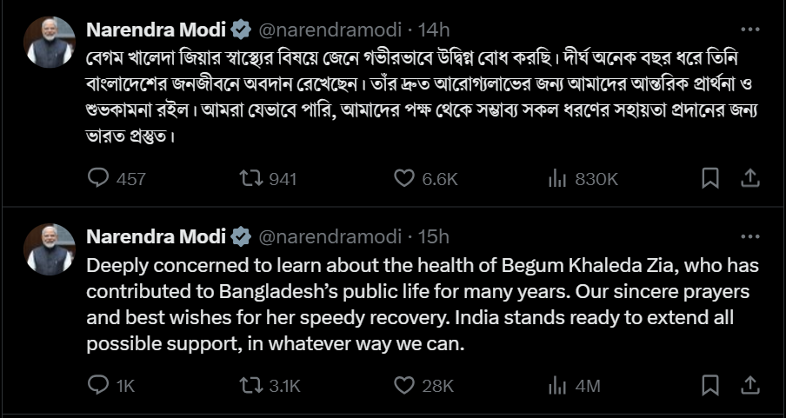Open more options on the 14h tweet
Viewport: 786px width, 418px height.
coord(749,29)
